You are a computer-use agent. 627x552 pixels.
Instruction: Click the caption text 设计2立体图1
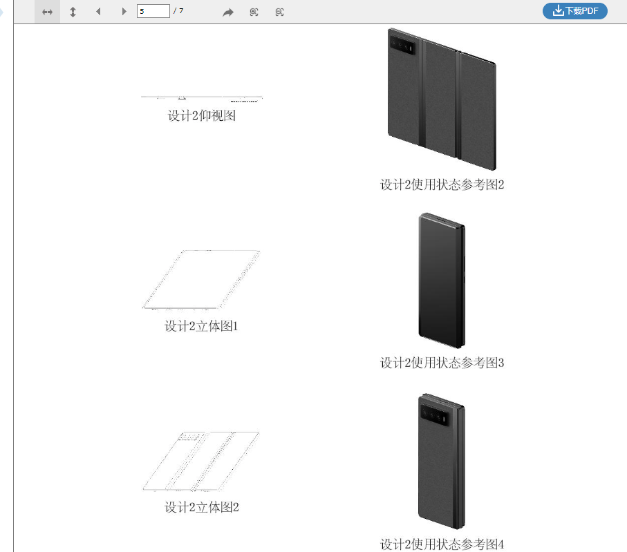pyautogui.click(x=202, y=326)
